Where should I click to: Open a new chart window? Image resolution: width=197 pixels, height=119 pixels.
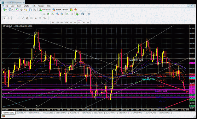coord(4,10)
